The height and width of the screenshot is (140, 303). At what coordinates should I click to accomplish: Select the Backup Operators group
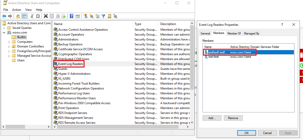click(x=70, y=44)
